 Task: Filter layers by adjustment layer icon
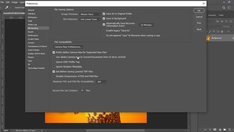click(x=222, y=21)
